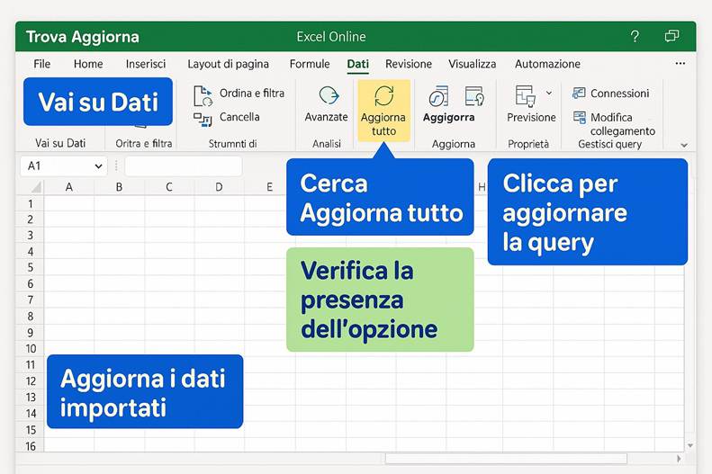Click the Connessioni button text
This screenshot has height=474, width=712.
coord(620,94)
